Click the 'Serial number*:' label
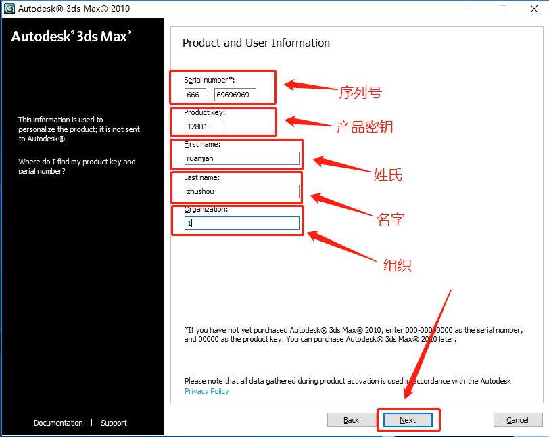The width and height of the screenshot is (549, 437). [x=210, y=80]
